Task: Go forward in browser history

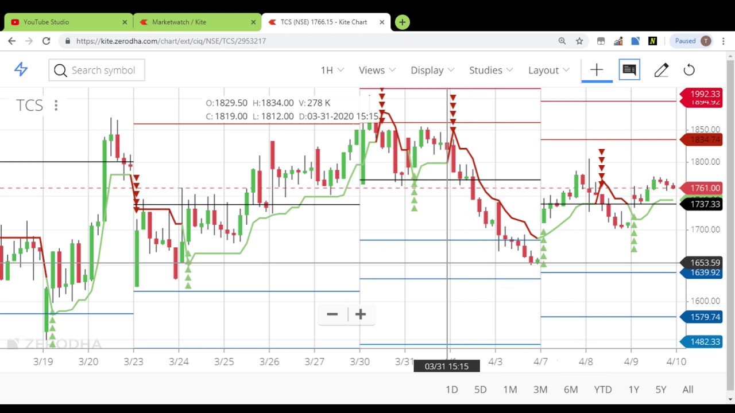Action: [x=29, y=41]
